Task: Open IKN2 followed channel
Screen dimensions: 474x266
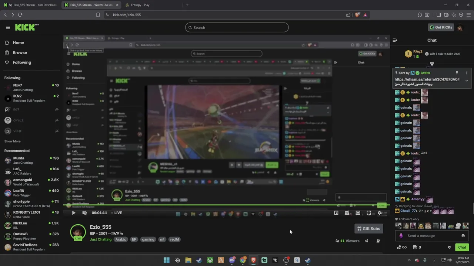Action: coord(32,98)
